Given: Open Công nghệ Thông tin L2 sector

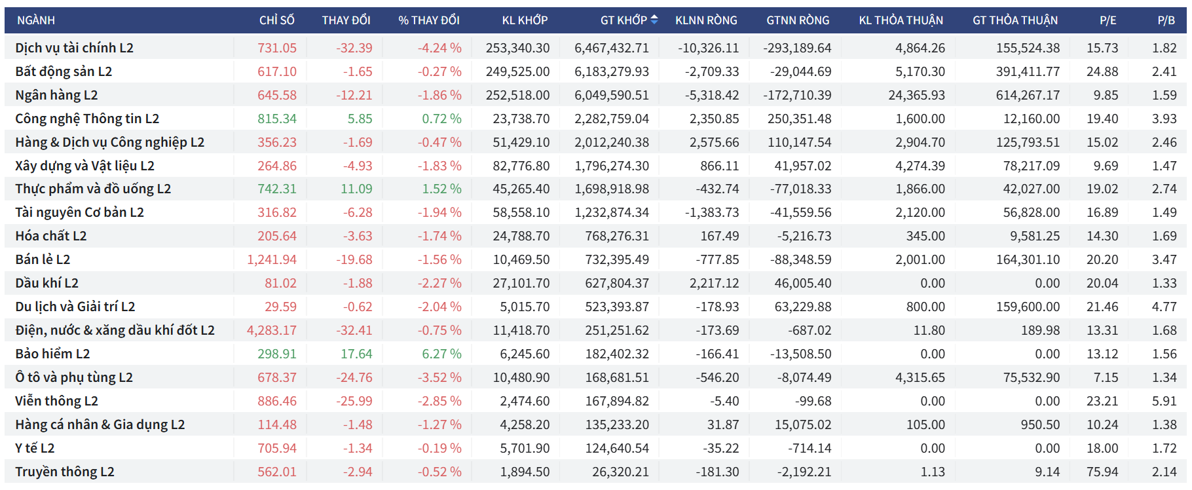Looking at the screenshot, I should coord(87,119).
